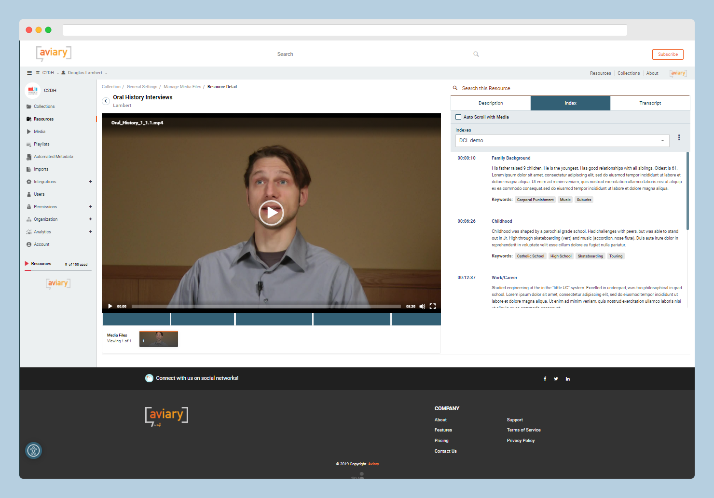Screen dimensions: 714x498
Task: Expand the Permissions sidebar section
Action: 90,207
